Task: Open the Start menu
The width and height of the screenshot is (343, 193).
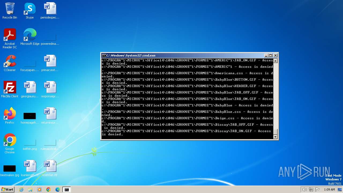Action: point(7,190)
